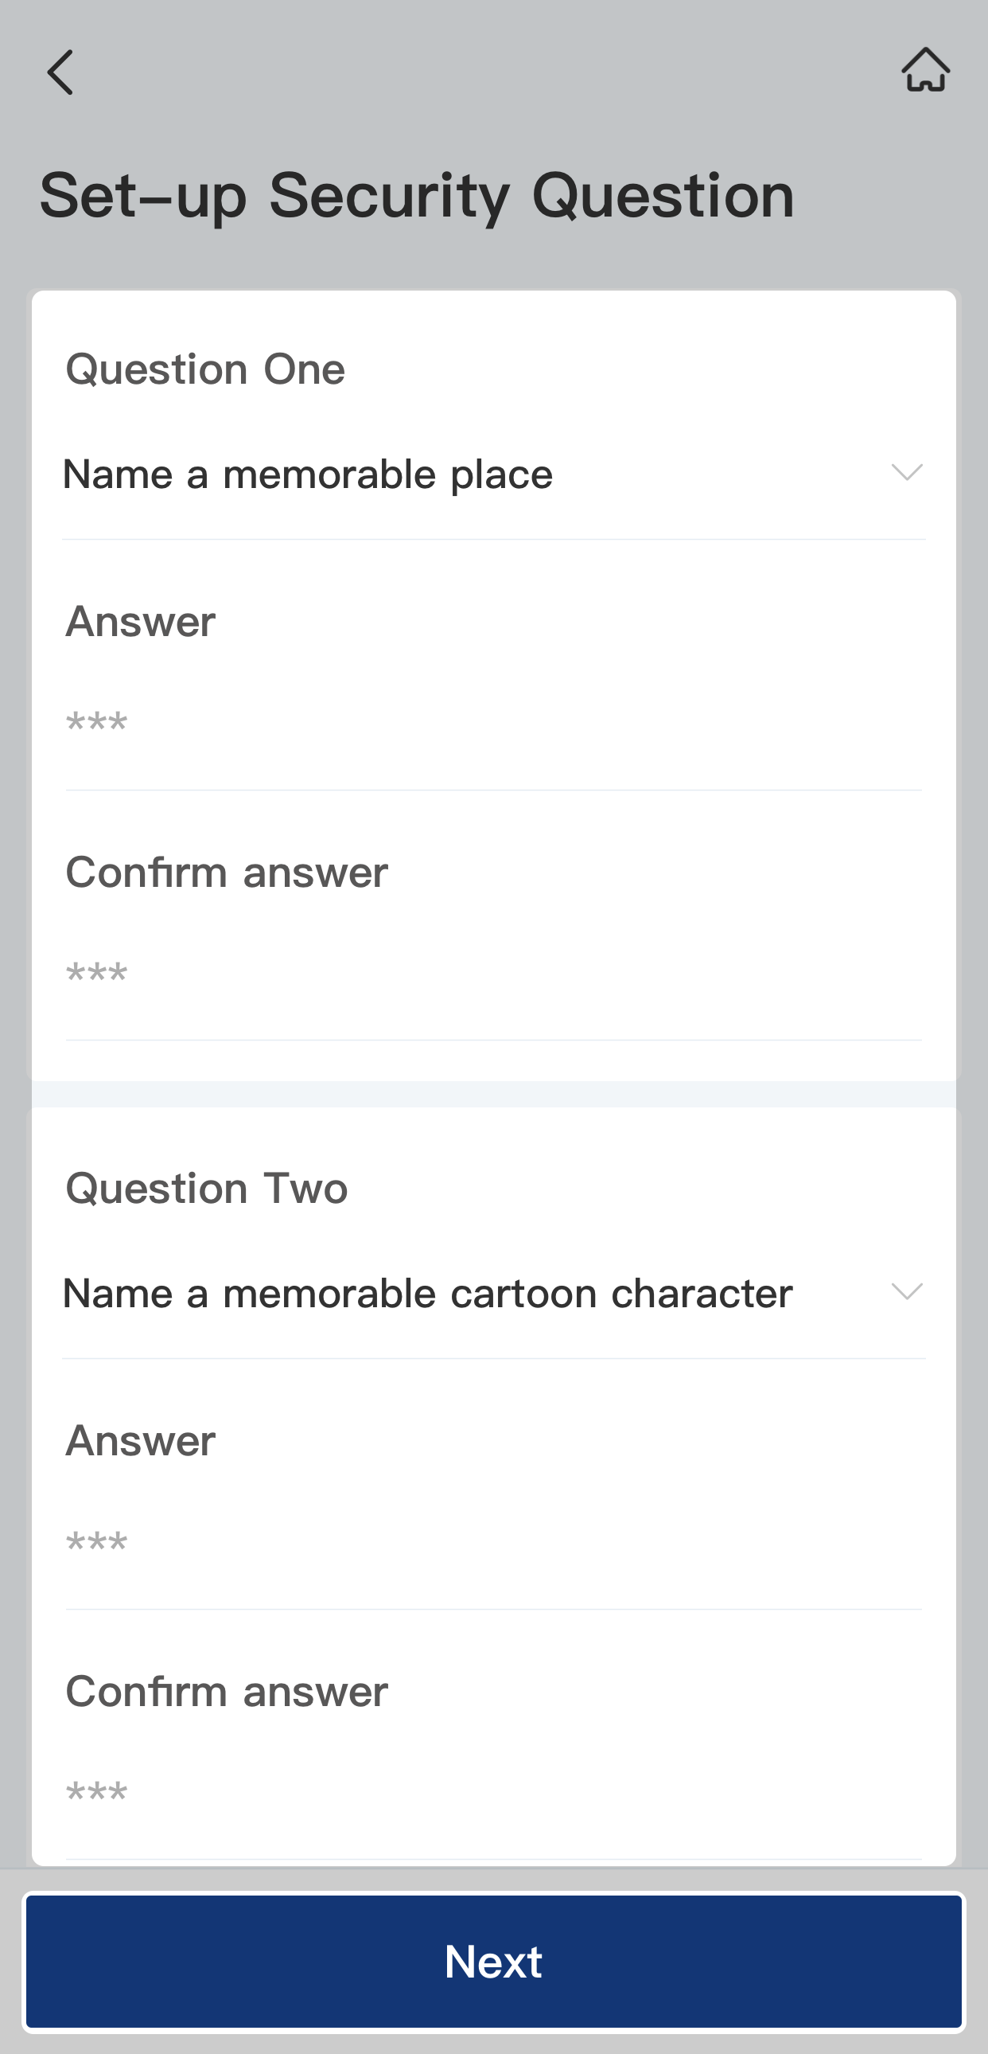988x2054 pixels.
Task: Click the Confirm answer label under Question One
Action: [226, 872]
